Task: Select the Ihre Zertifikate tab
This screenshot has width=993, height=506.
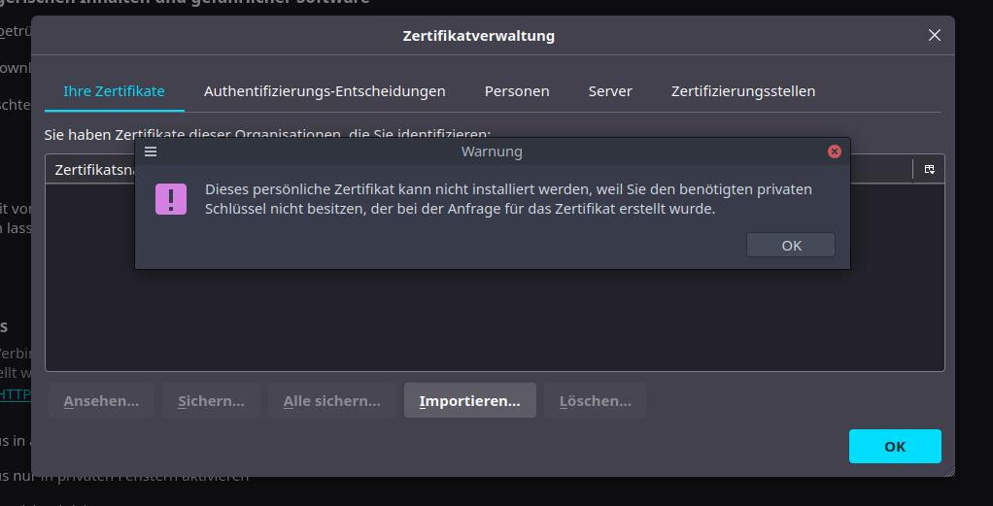Action: [114, 90]
